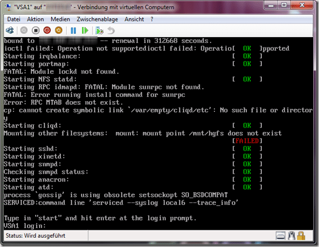The image size is (319, 247).
Task: Open the Aktion menu
Action: point(36,19)
